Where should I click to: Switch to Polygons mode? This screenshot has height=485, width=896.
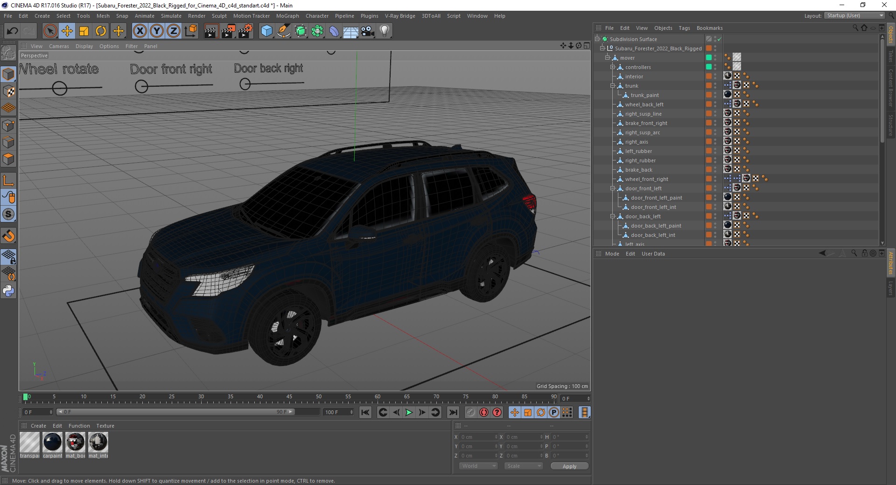pos(8,159)
